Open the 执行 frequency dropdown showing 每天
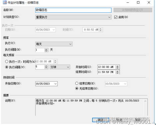The height and width of the screenshot is (128, 156). (x=54, y=44)
